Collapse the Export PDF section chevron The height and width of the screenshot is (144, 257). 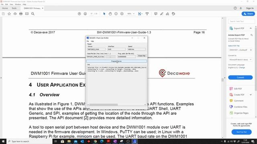coord(251,28)
